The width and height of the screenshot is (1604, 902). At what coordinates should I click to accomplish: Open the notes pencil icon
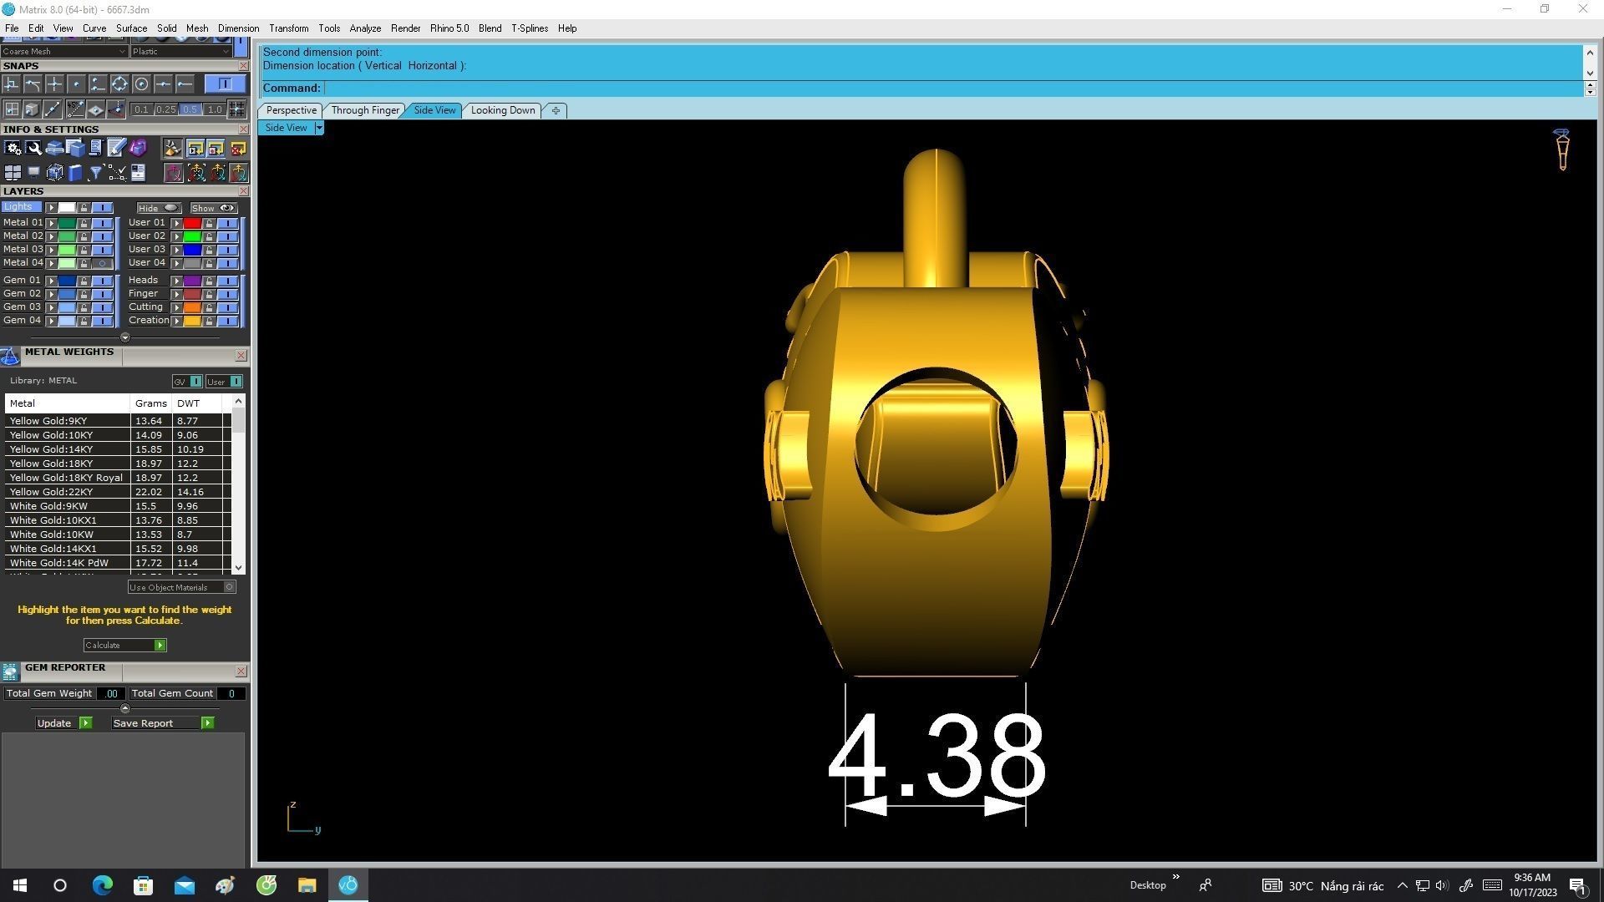tap(116, 149)
